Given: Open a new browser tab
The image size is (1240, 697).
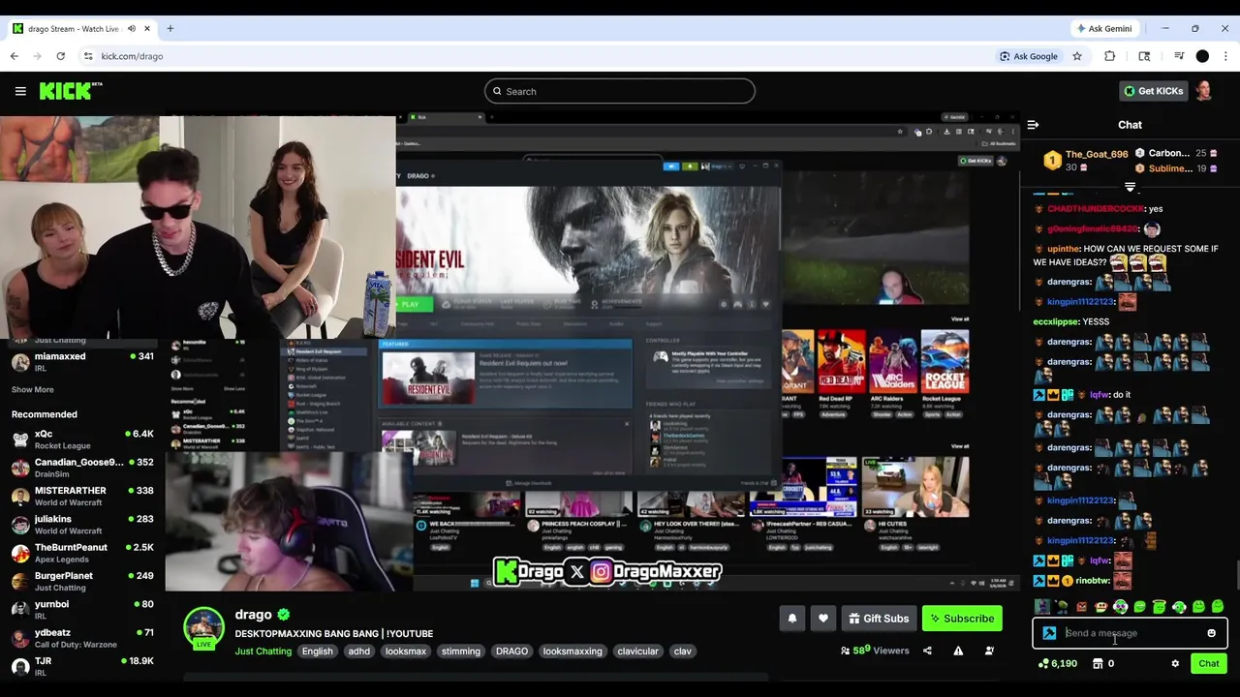Looking at the screenshot, I should click(170, 28).
